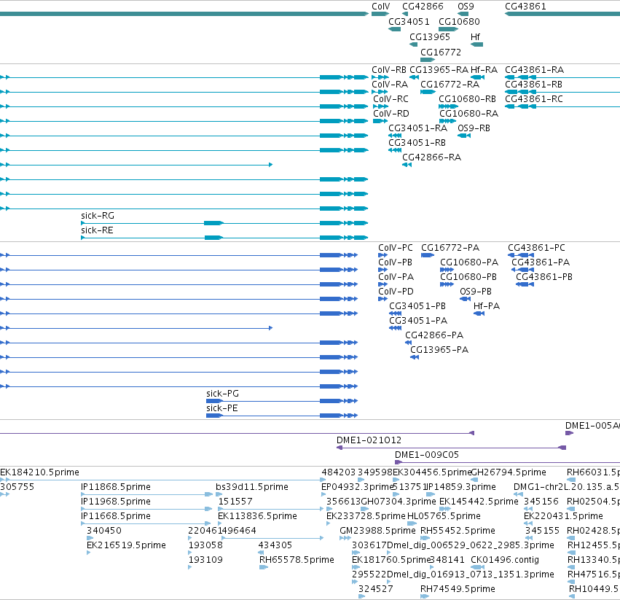The height and width of the screenshot is (600, 620).
Task: Click the CG34051-RB transcript label
Action: (417, 144)
